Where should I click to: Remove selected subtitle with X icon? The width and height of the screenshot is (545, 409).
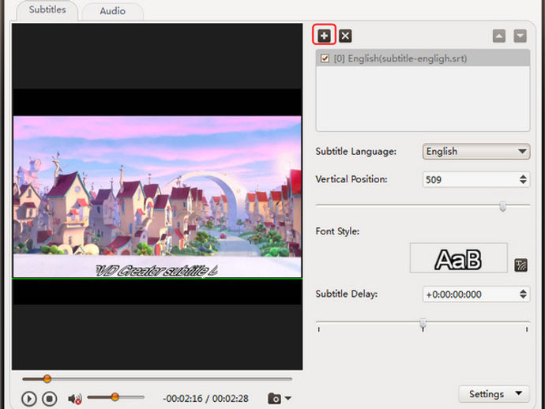click(345, 36)
